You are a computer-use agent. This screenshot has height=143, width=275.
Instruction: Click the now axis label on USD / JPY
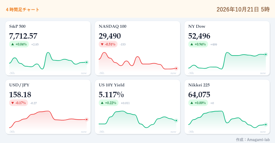[84, 132]
